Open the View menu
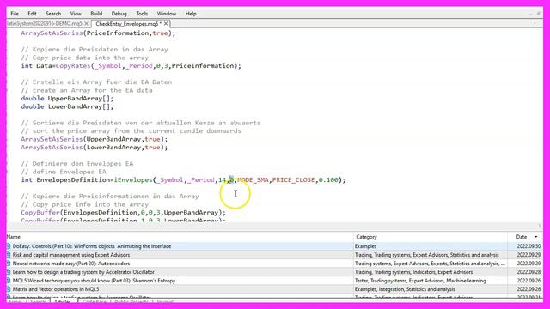The image size is (550, 309). (x=76, y=14)
